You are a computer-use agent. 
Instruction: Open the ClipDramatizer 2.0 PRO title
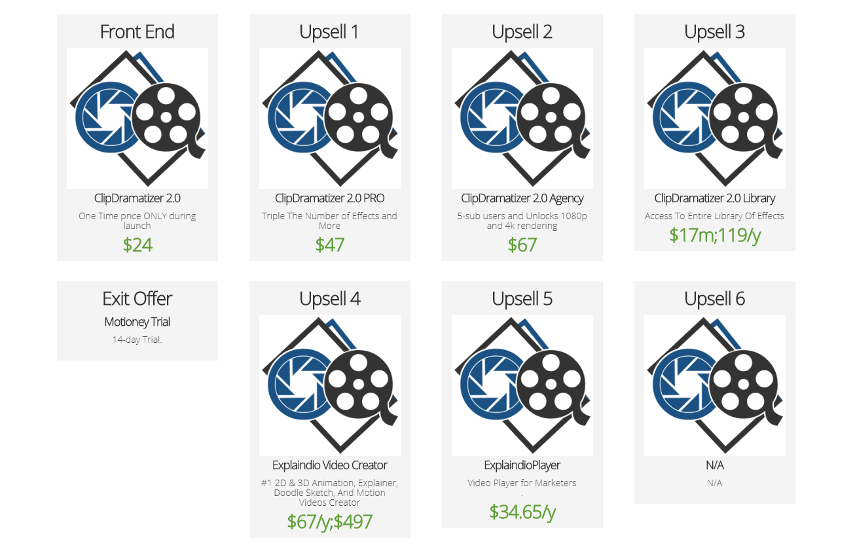(x=330, y=198)
